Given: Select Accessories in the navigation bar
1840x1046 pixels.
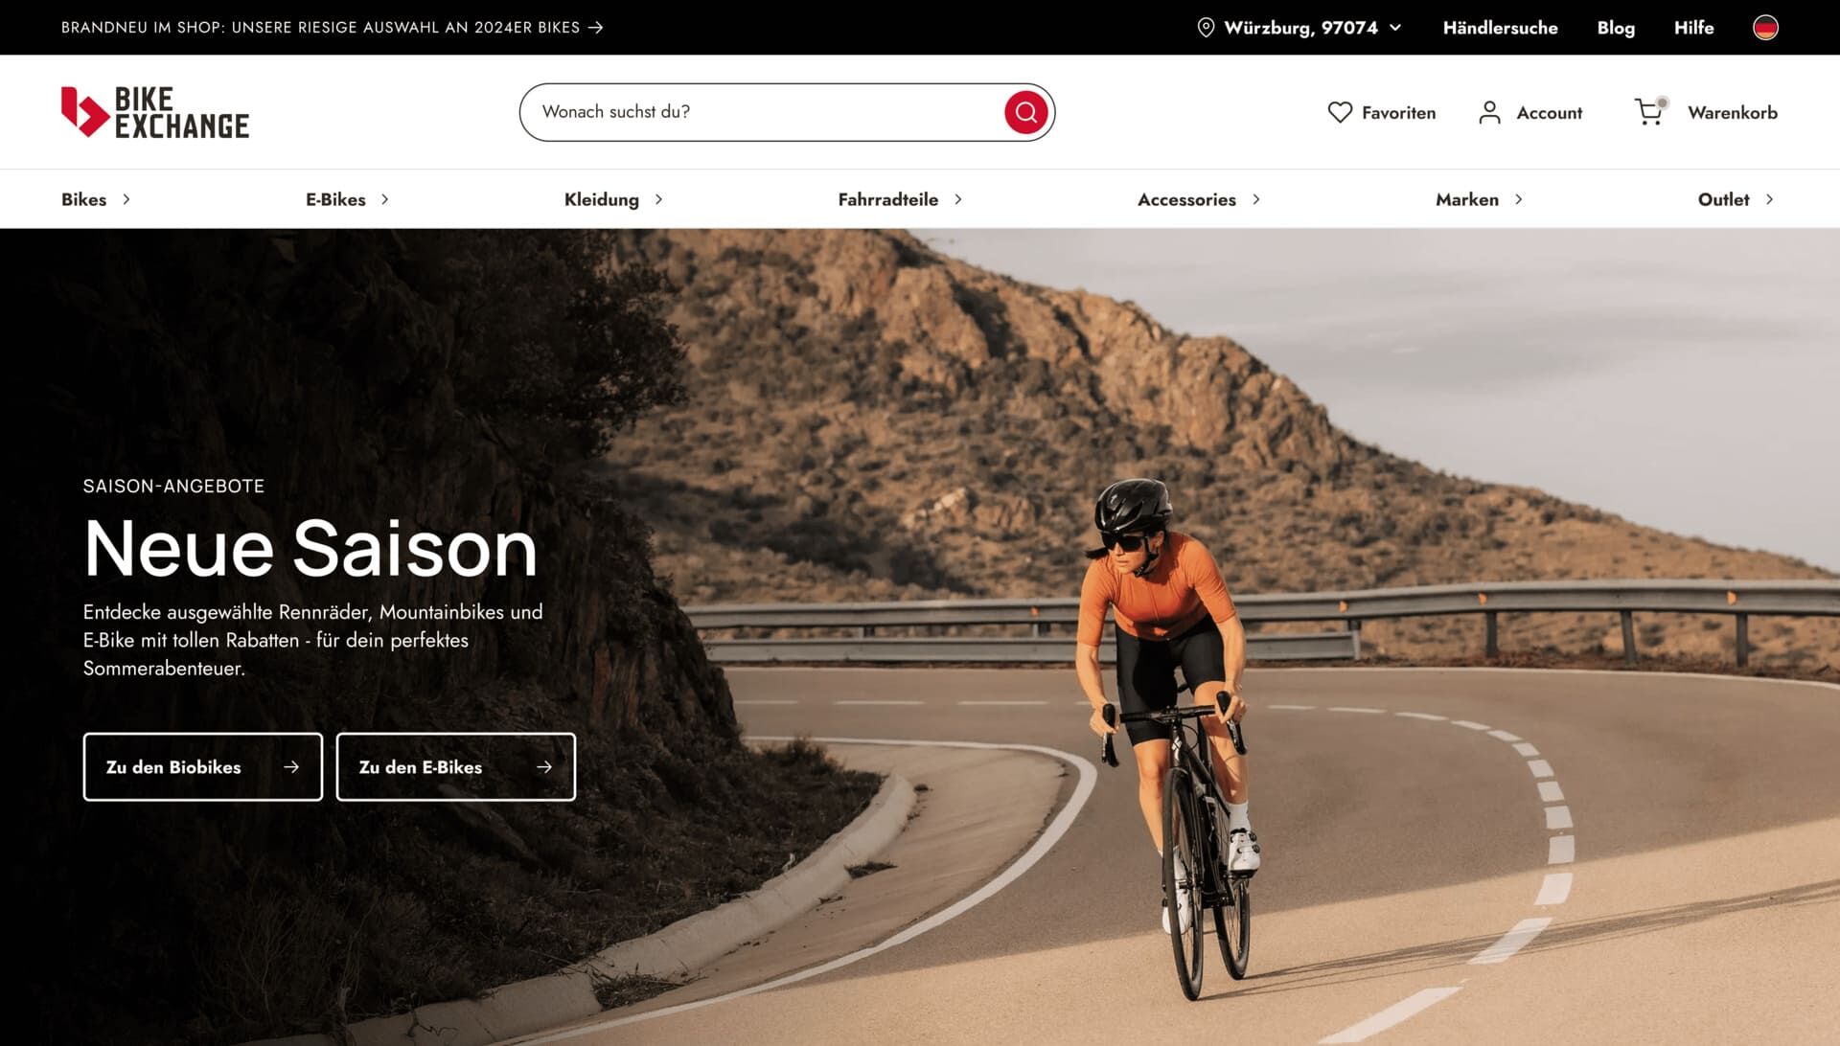Looking at the screenshot, I should tap(1186, 199).
